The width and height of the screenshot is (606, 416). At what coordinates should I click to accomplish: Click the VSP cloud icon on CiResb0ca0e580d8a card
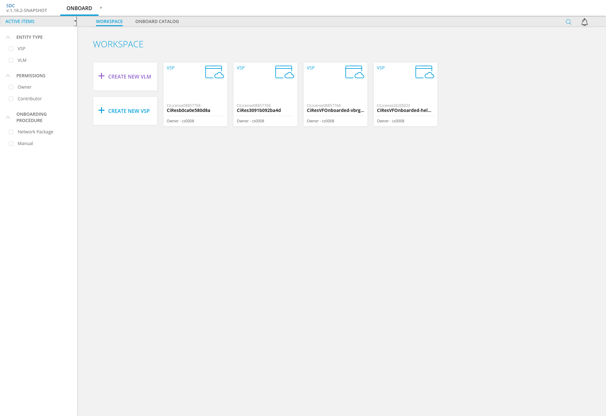pyautogui.click(x=214, y=72)
